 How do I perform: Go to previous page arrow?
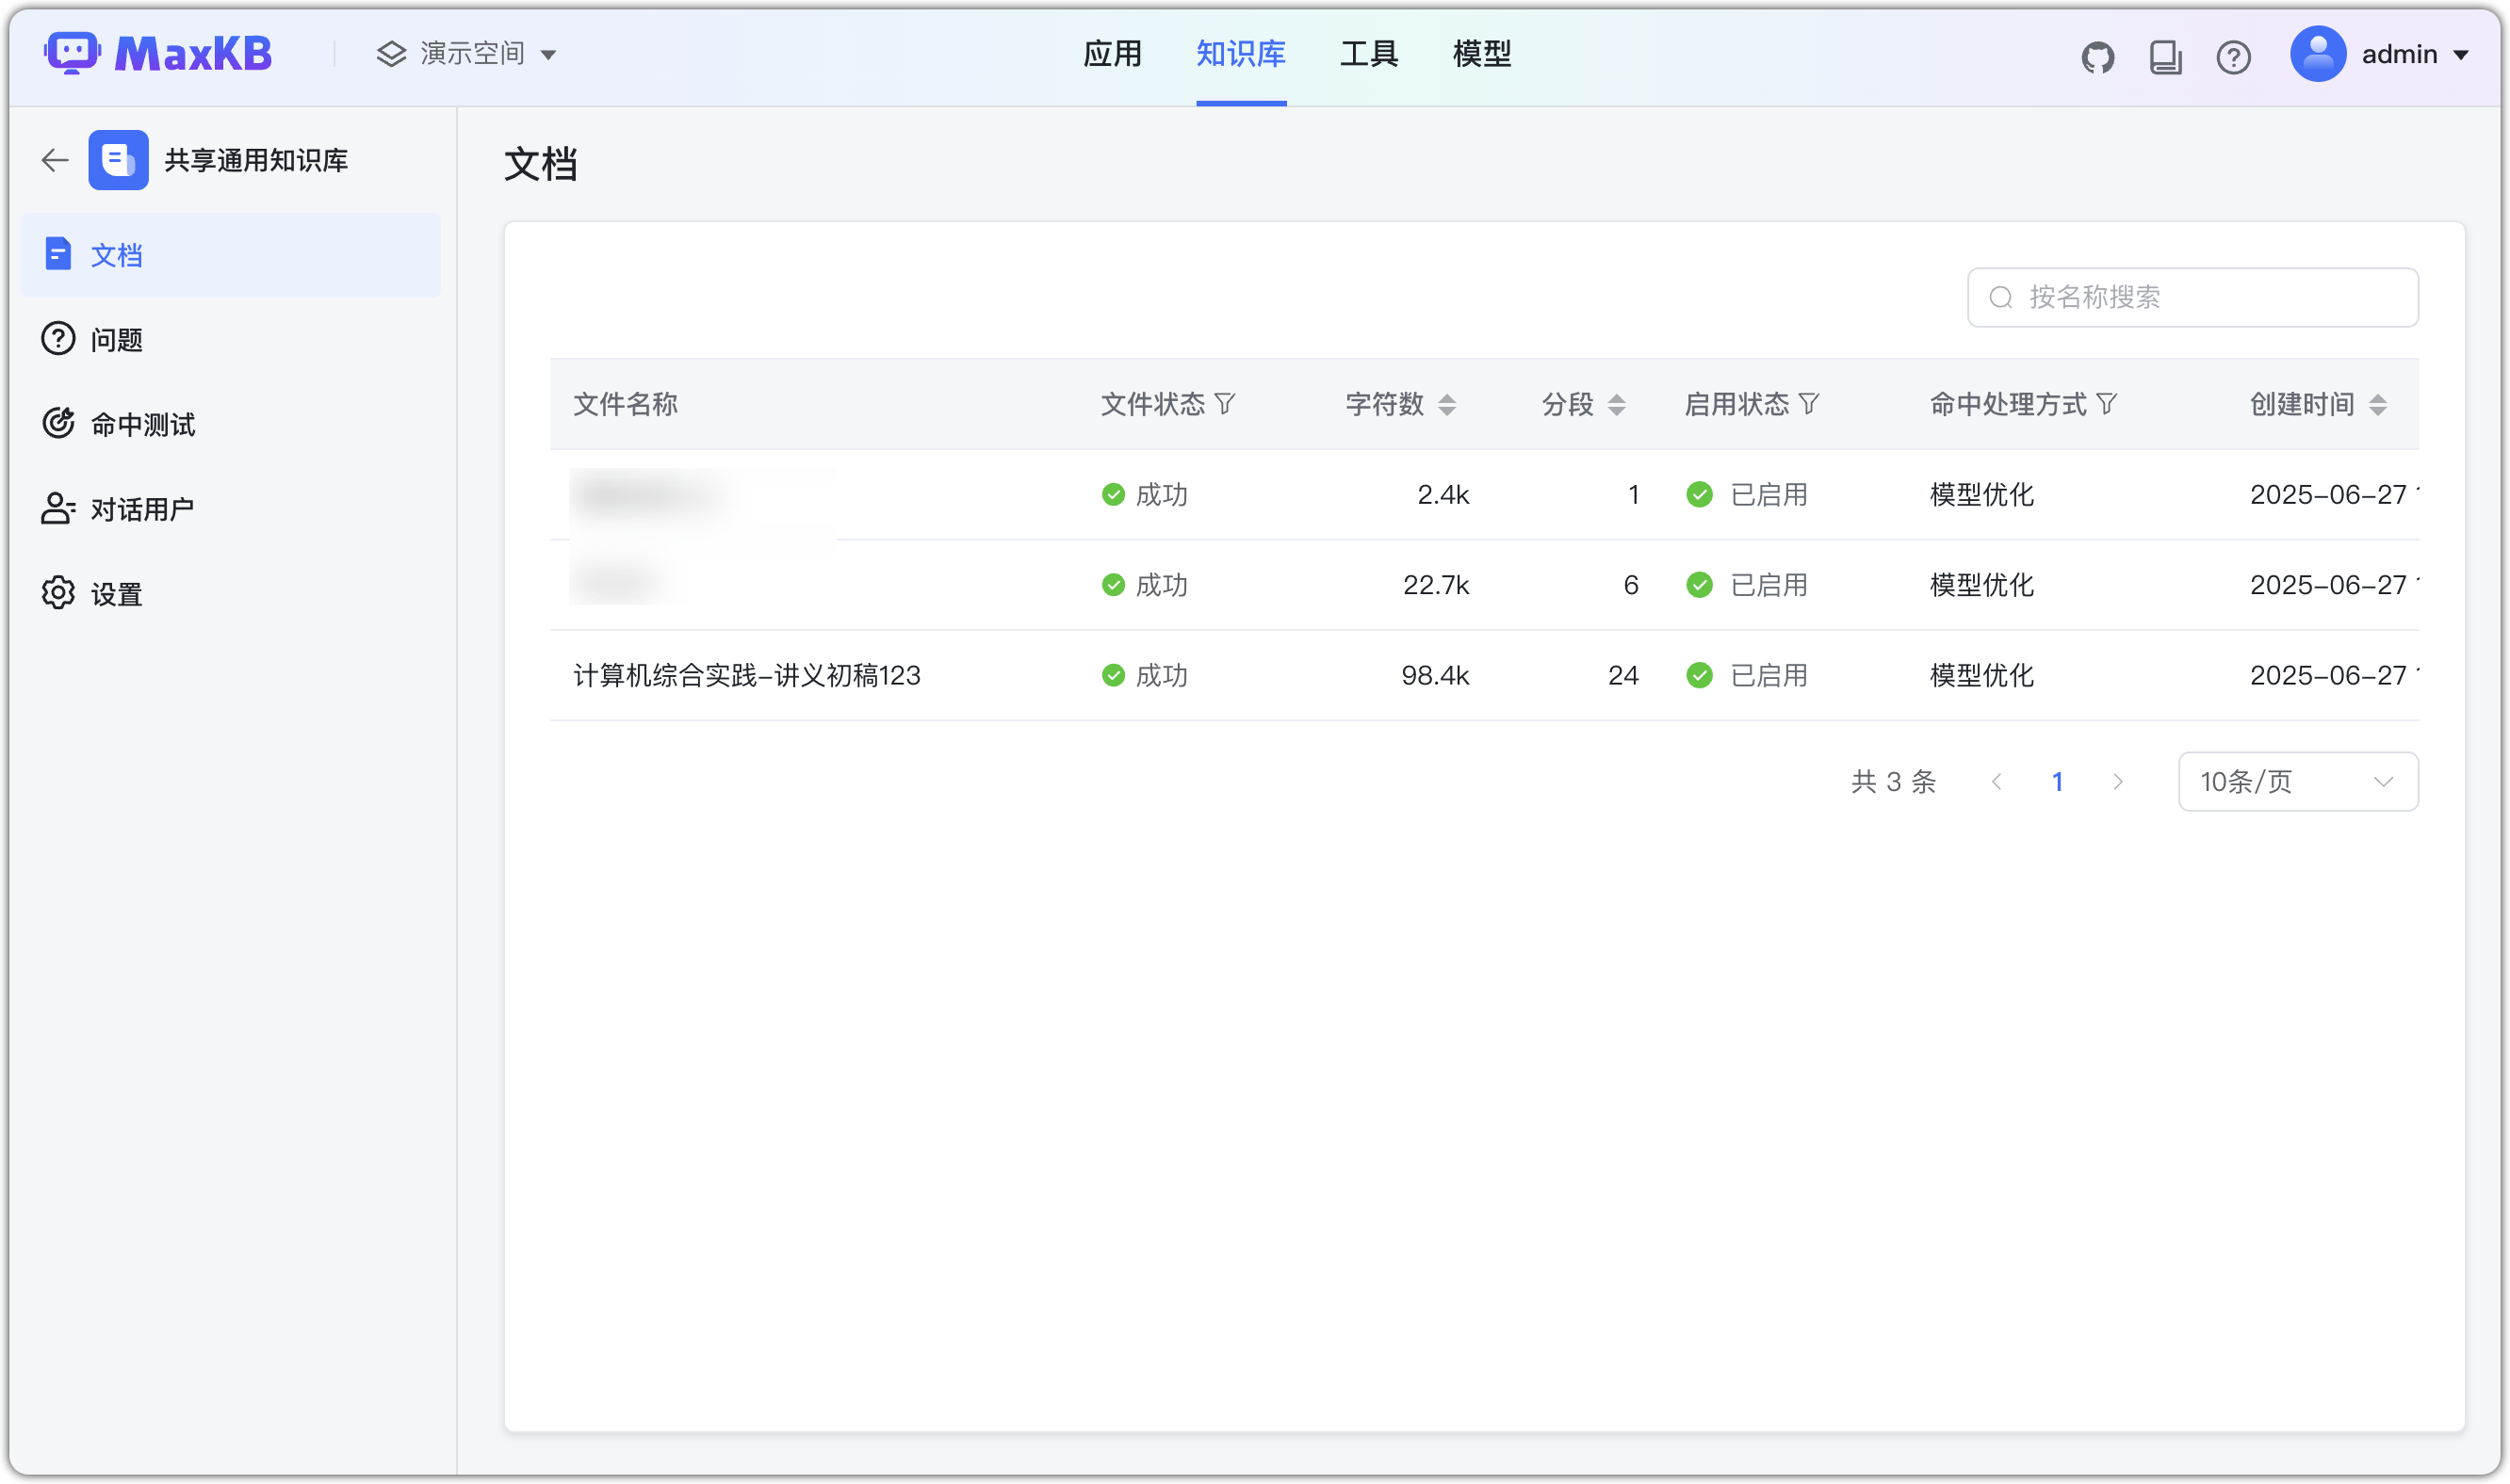[x=1996, y=782]
